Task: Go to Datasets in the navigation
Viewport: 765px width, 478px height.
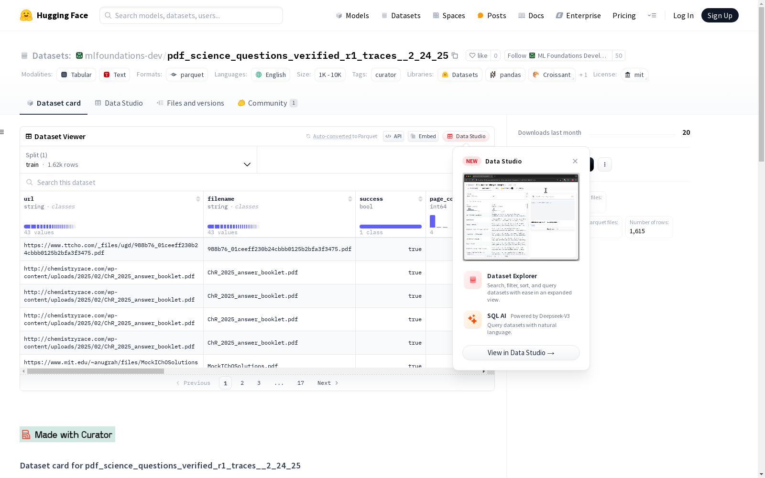Action: 401,15
